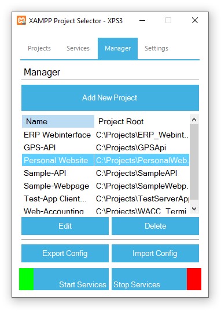The width and height of the screenshot is (221, 314).
Task: Click Add New Project button
Action: pyautogui.click(x=110, y=98)
